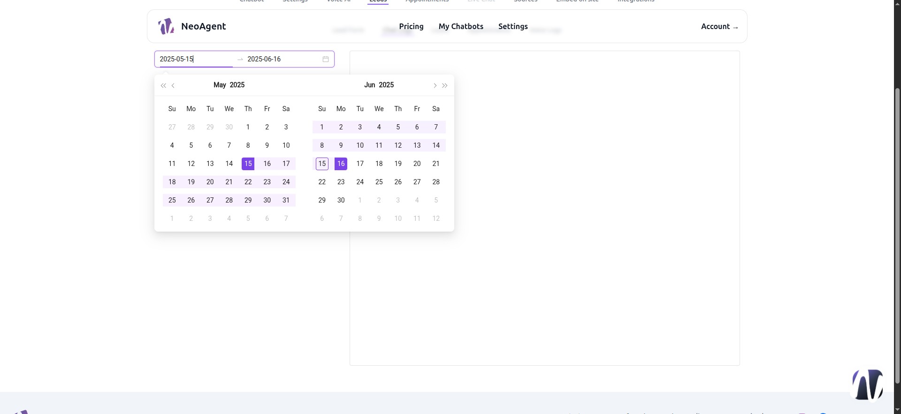Open the Account menu
Screen dimensions: 901x414
(719, 26)
